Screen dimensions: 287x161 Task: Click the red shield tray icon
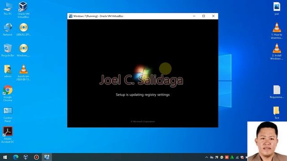242,157
